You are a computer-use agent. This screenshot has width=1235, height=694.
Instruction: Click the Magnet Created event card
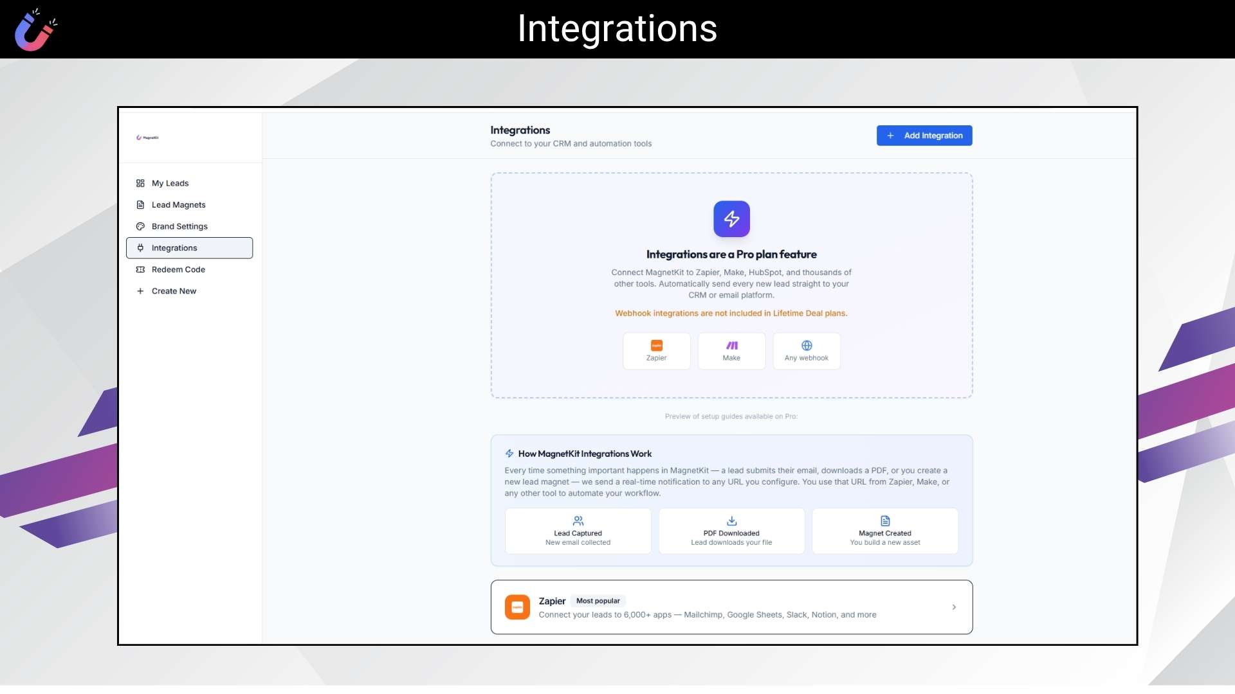(885, 531)
